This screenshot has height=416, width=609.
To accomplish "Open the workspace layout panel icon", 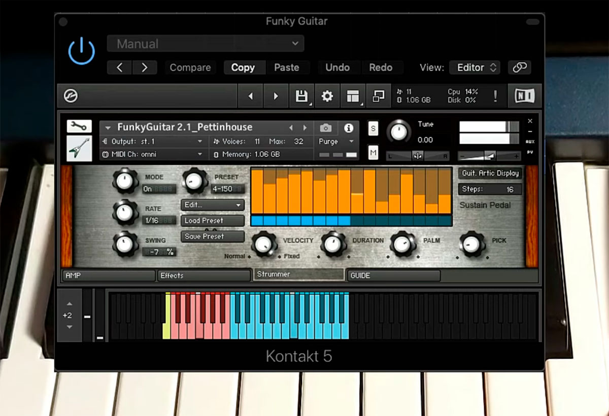I will coord(353,96).
